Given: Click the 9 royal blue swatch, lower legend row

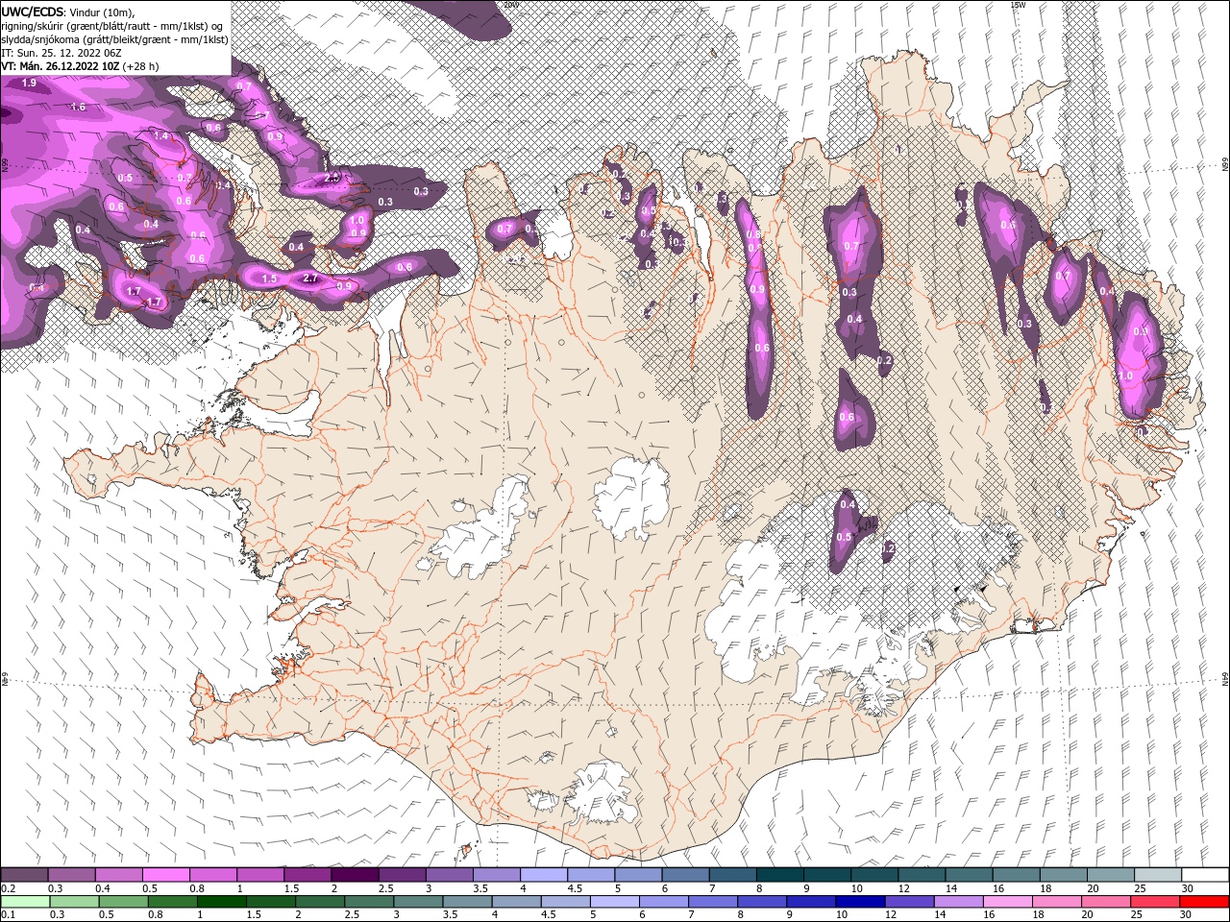Looking at the screenshot, I should (810, 902).
